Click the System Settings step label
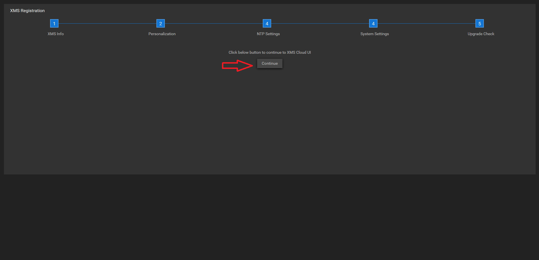Screen dimensions: 539x260 pos(375,34)
